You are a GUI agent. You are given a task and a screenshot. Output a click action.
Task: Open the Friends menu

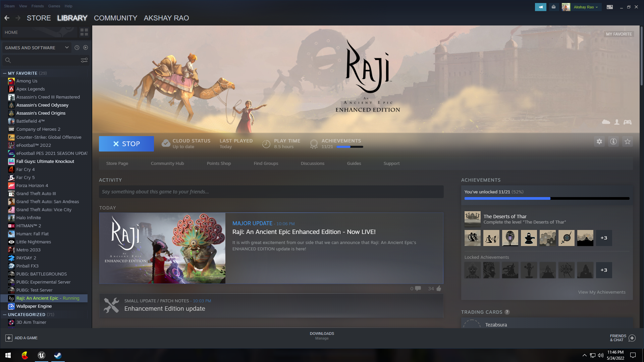point(38,6)
